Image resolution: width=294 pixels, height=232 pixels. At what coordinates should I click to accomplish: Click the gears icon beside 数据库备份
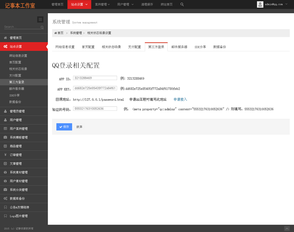tap(5, 198)
